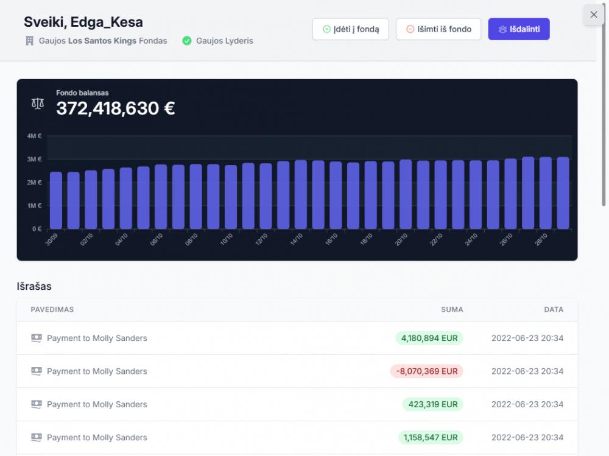The image size is (609, 456).
Task: Click the chart bar above the 28/10 label
Action: click(x=545, y=192)
